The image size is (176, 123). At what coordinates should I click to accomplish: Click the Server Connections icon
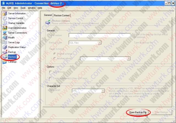5,33
